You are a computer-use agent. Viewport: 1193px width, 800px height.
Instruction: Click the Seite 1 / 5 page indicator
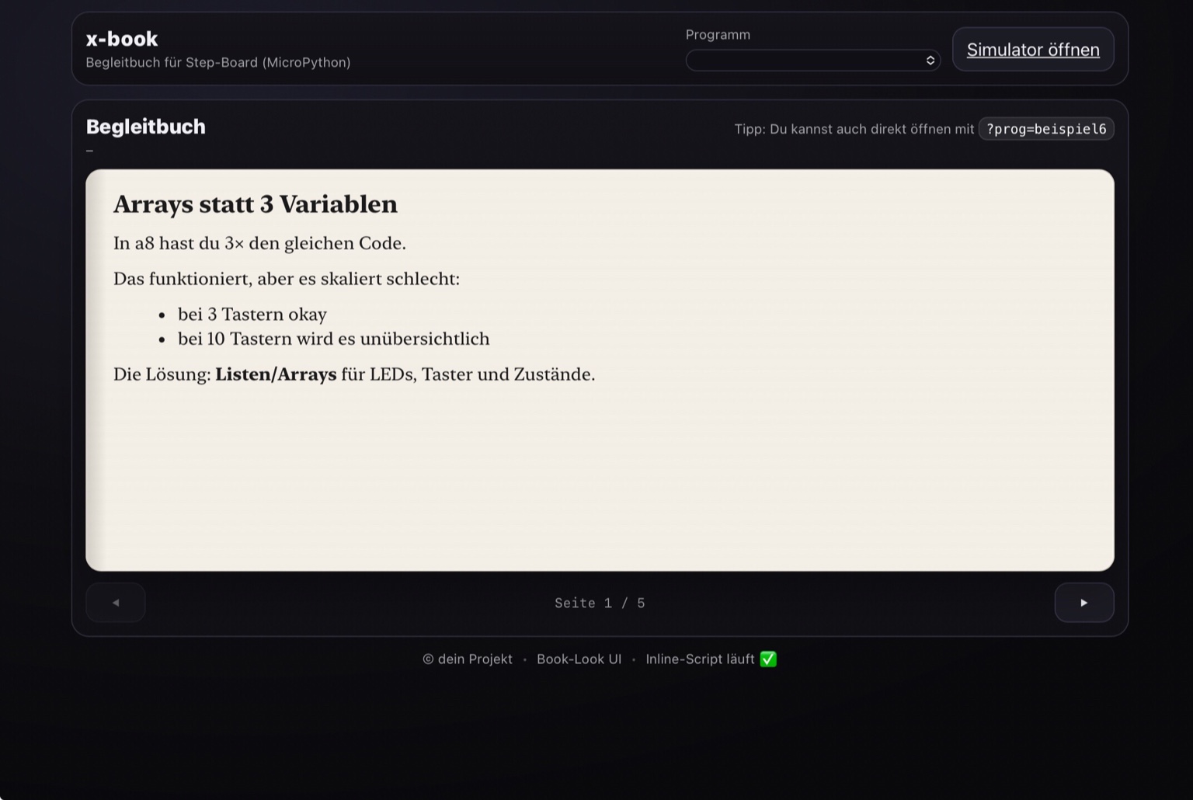click(x=599, y=603)
